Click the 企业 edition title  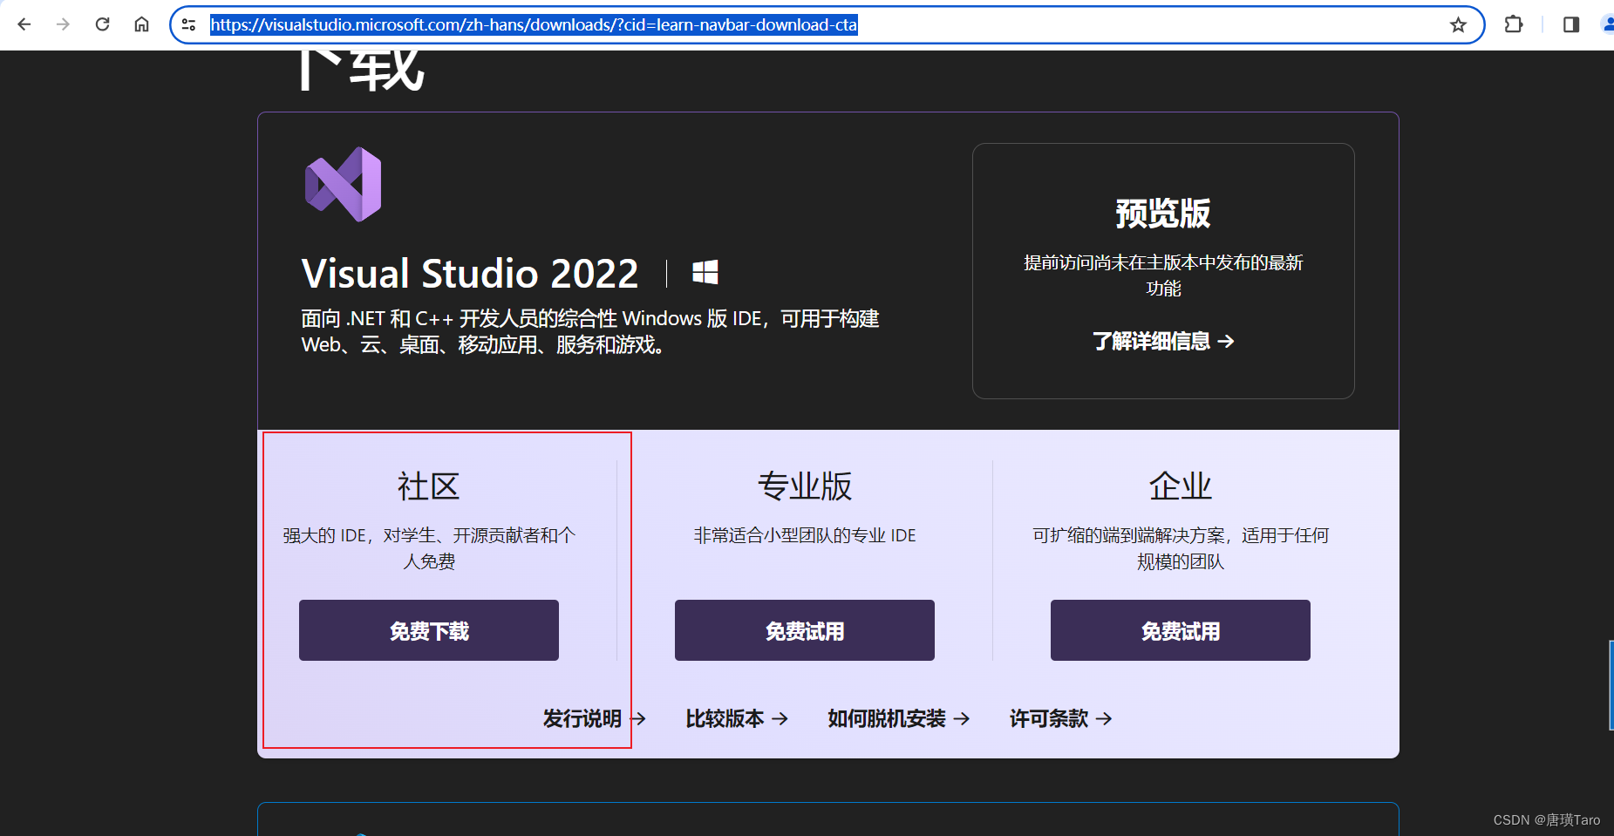coord(1181,486)
